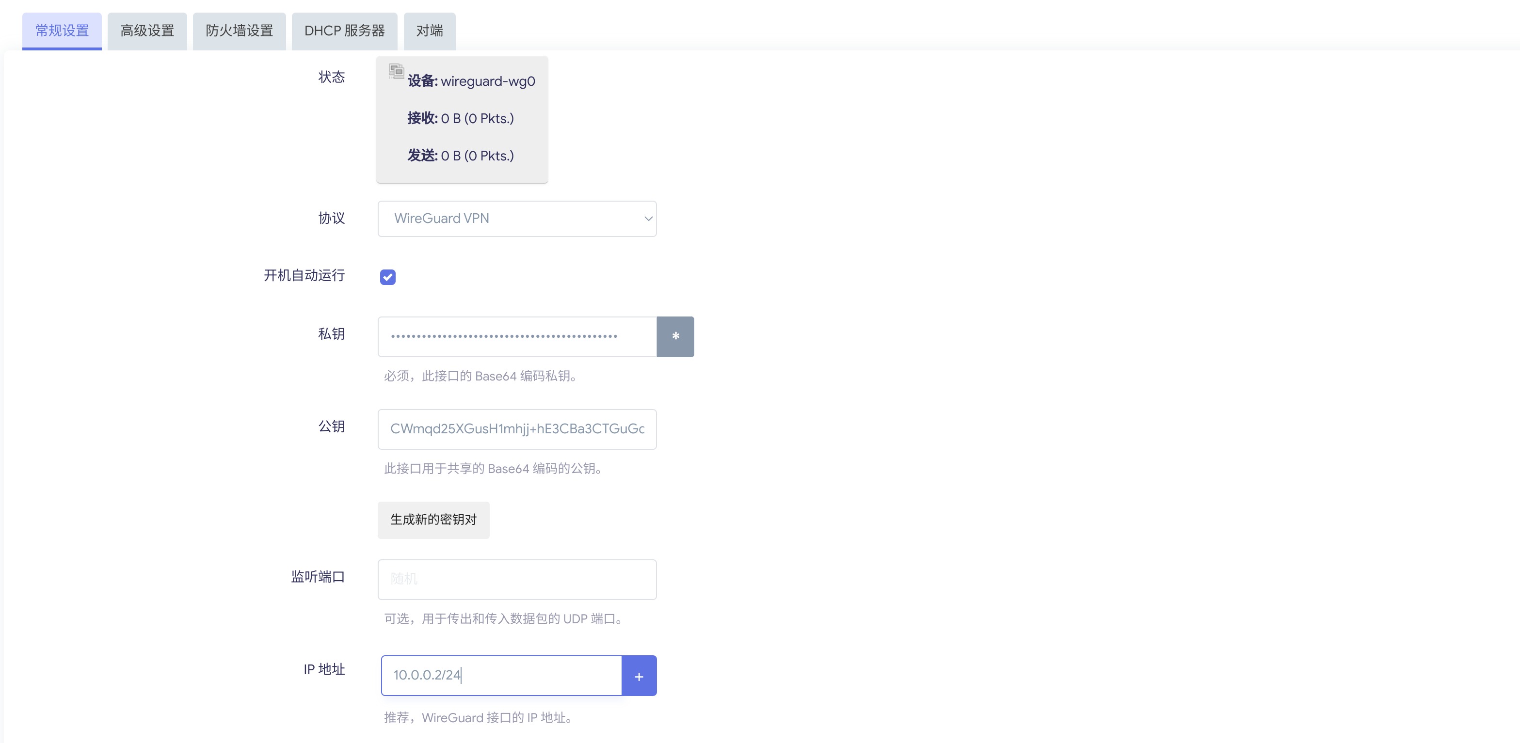Click the protocol dropdown chevron arrow
Viewport: 1520px width, 743px height.
pos(648,219)
